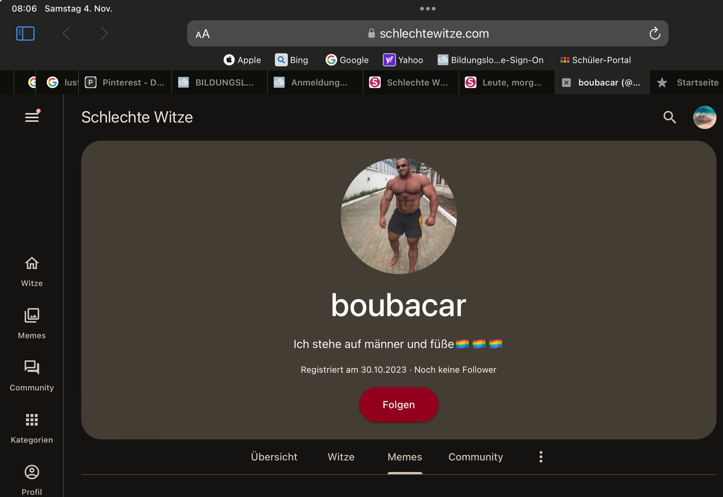Follow boubacar with Folgen button
This screenshot has width=723, height=497.
coord(398,404)
